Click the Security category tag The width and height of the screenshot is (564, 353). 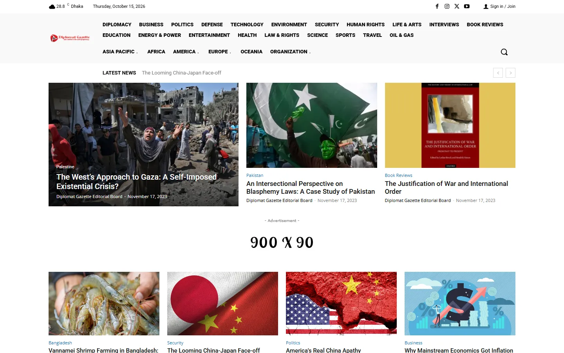point(175,343)
